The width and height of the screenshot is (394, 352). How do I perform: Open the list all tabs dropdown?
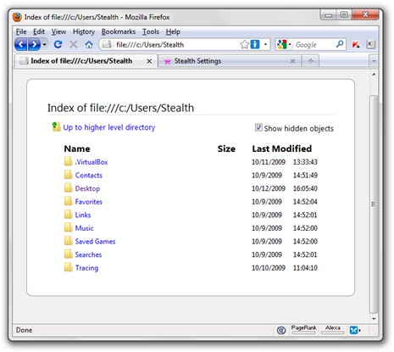[374, 61]
